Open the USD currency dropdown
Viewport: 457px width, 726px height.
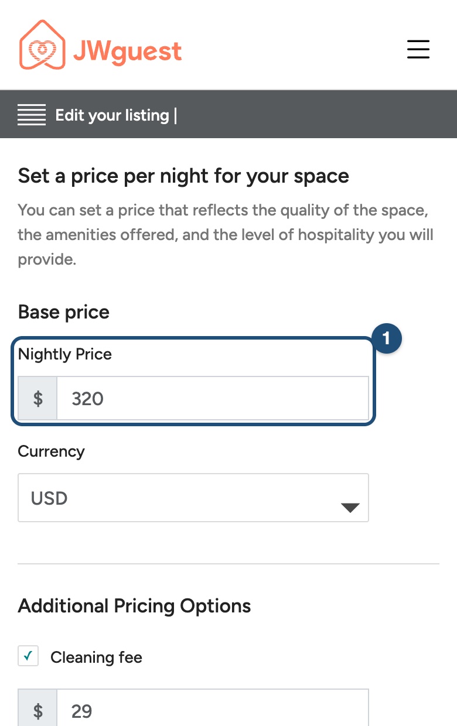pos(193,498)
